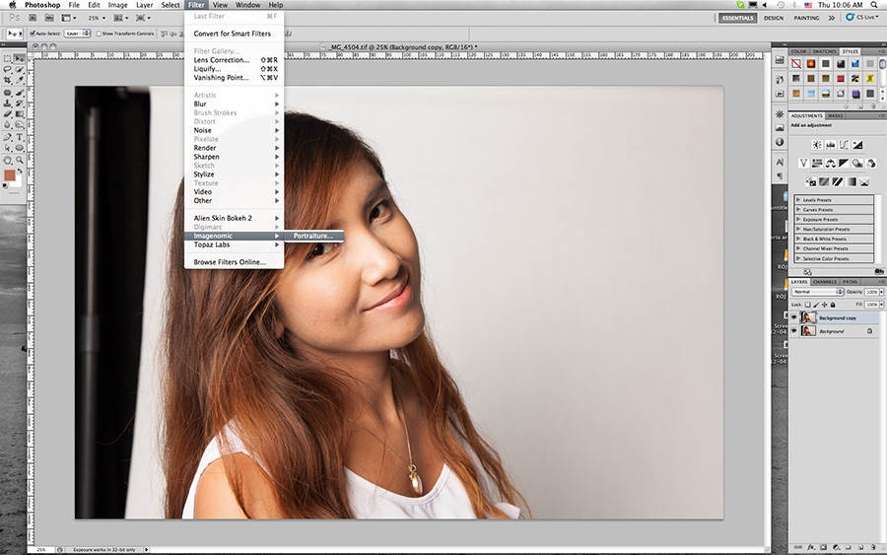
Task: Select the Path Selection tool
Action: click(7, 148)
